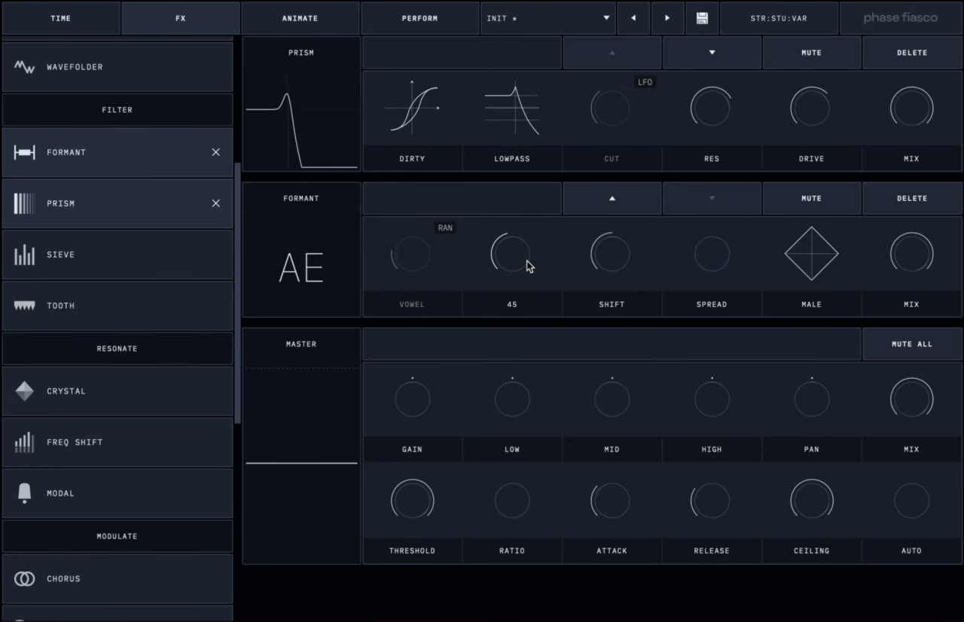
Task: Open the Perform tab
Action: point(419,18)
